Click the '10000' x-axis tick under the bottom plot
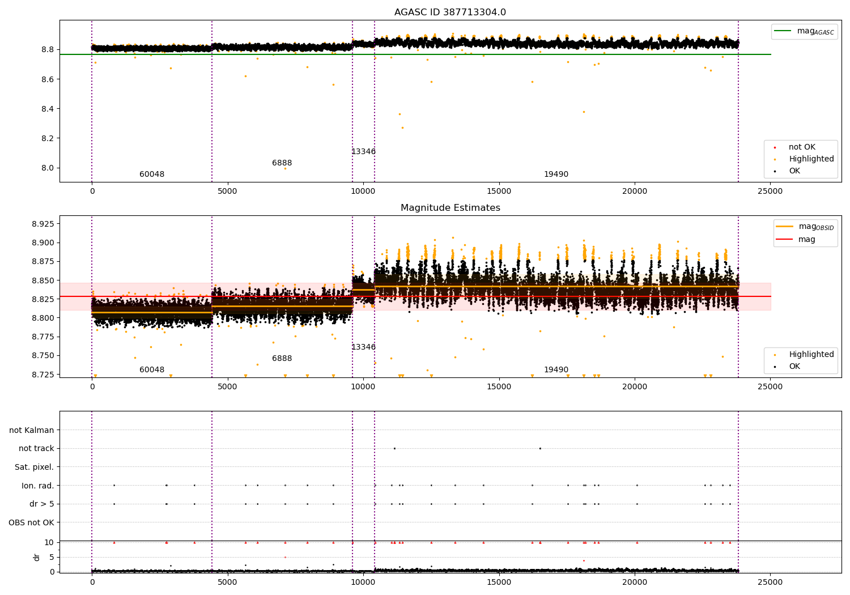 pyautogui.click(x=363, y=583)
